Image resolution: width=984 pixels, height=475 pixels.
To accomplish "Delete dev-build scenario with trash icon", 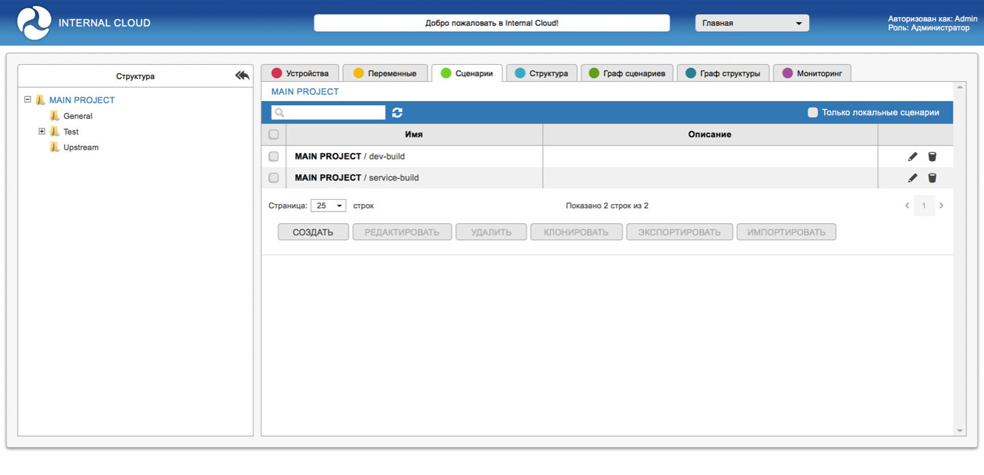I will (932, 157).
